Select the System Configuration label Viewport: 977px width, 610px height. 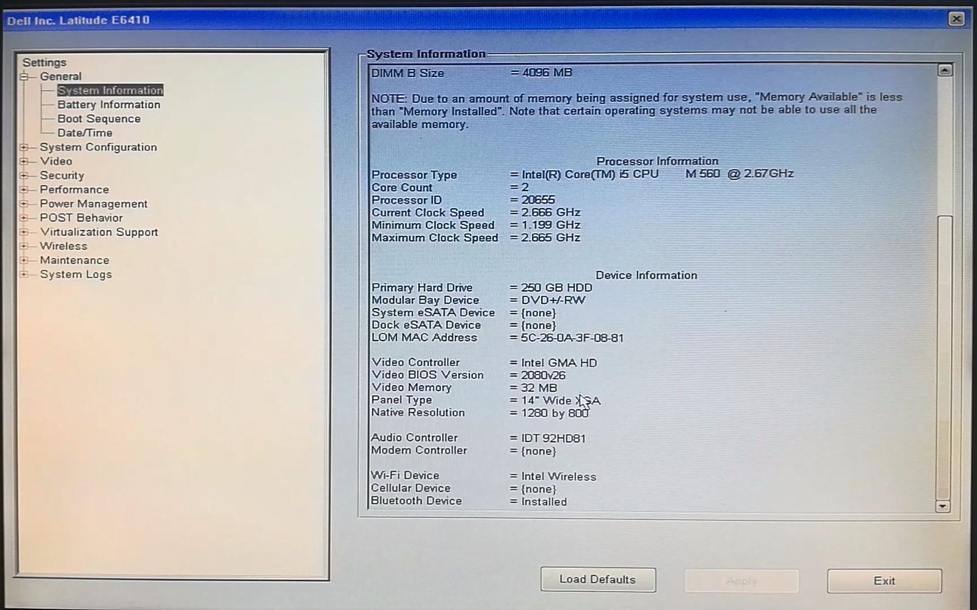pos(98,147)
